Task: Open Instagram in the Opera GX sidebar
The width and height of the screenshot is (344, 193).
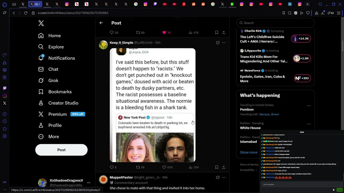Action: tap(5, 96)
